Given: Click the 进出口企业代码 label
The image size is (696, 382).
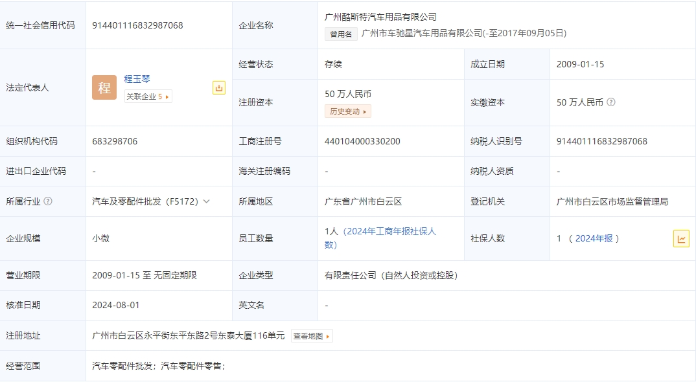Looking at the screenshot, I should [36, 172].
